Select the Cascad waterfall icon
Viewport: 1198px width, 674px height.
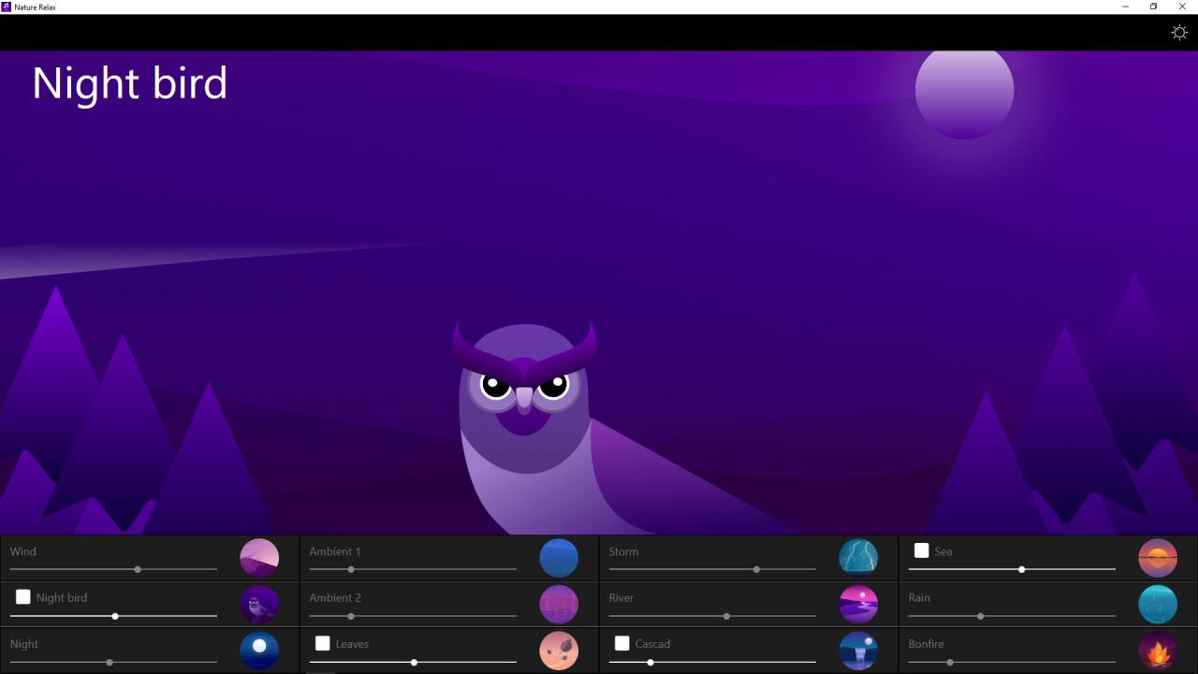point(858,650)
